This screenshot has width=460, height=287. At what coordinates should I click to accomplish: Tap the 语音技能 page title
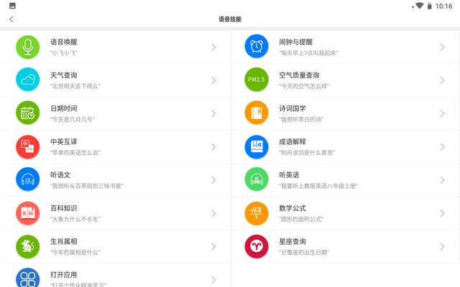230,19
